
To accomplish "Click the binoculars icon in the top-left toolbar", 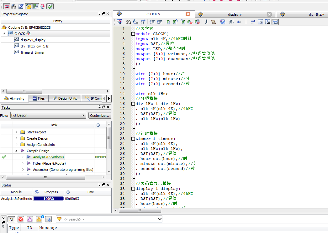I will click(x=14, y=7).
